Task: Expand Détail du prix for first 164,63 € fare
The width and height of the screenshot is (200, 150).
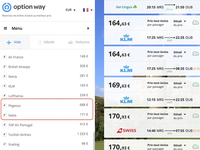Action: [180, 23]
